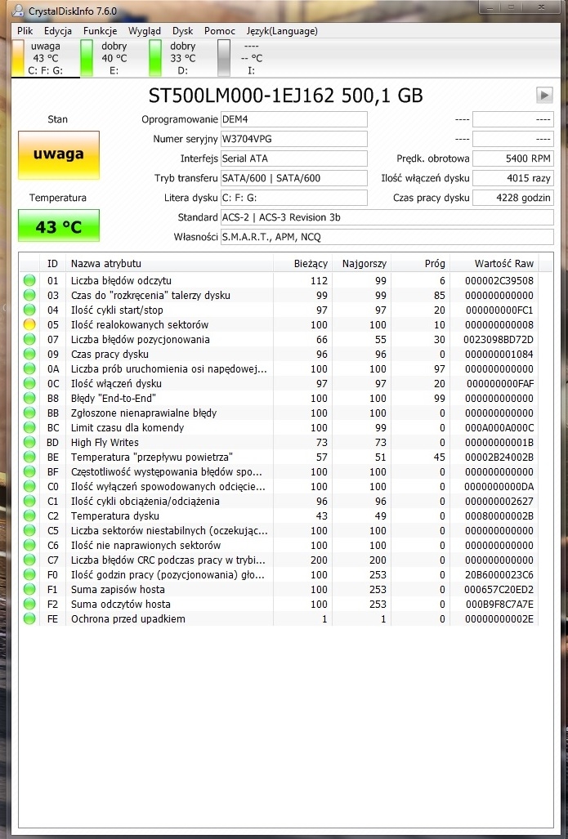Click the Tryb transferu SATA/600 field
Screen dimensions: 568x839
[294, 178]
